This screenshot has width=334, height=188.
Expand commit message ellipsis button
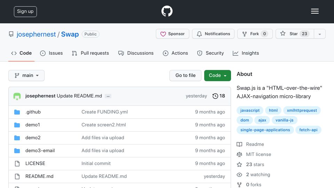click(x=108, y=96)
